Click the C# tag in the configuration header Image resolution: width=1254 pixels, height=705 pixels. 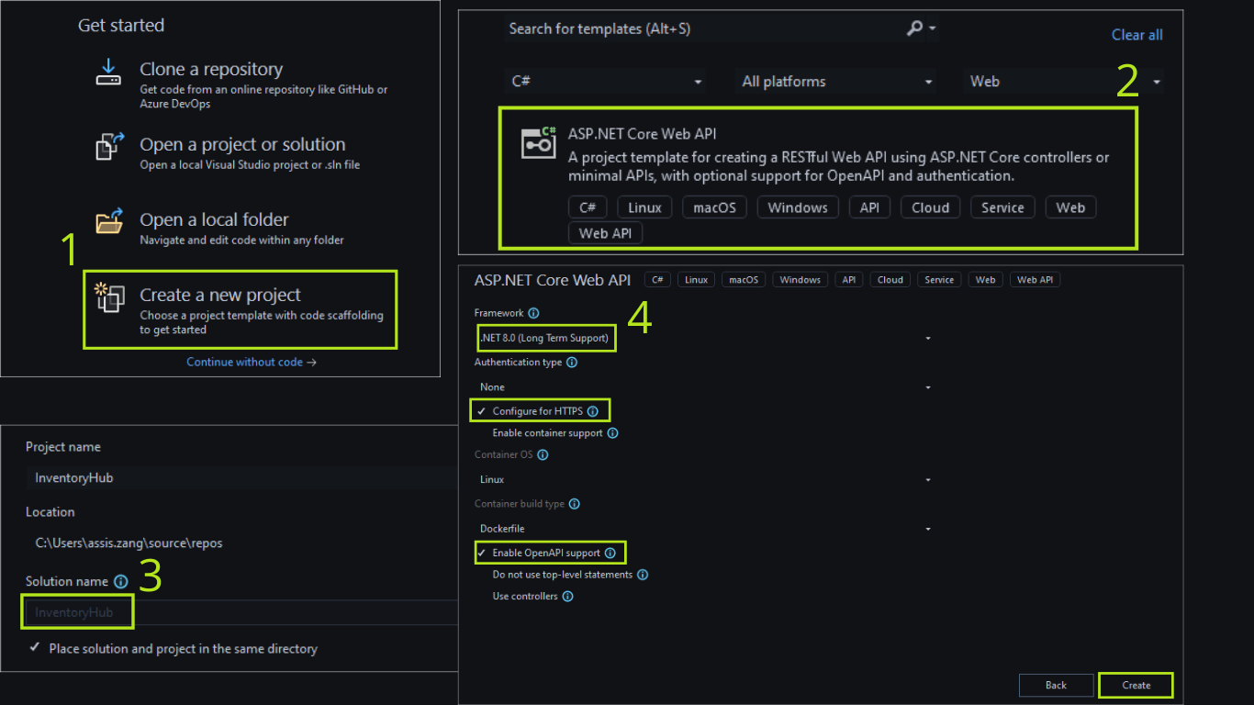click(x=658, y=280)
